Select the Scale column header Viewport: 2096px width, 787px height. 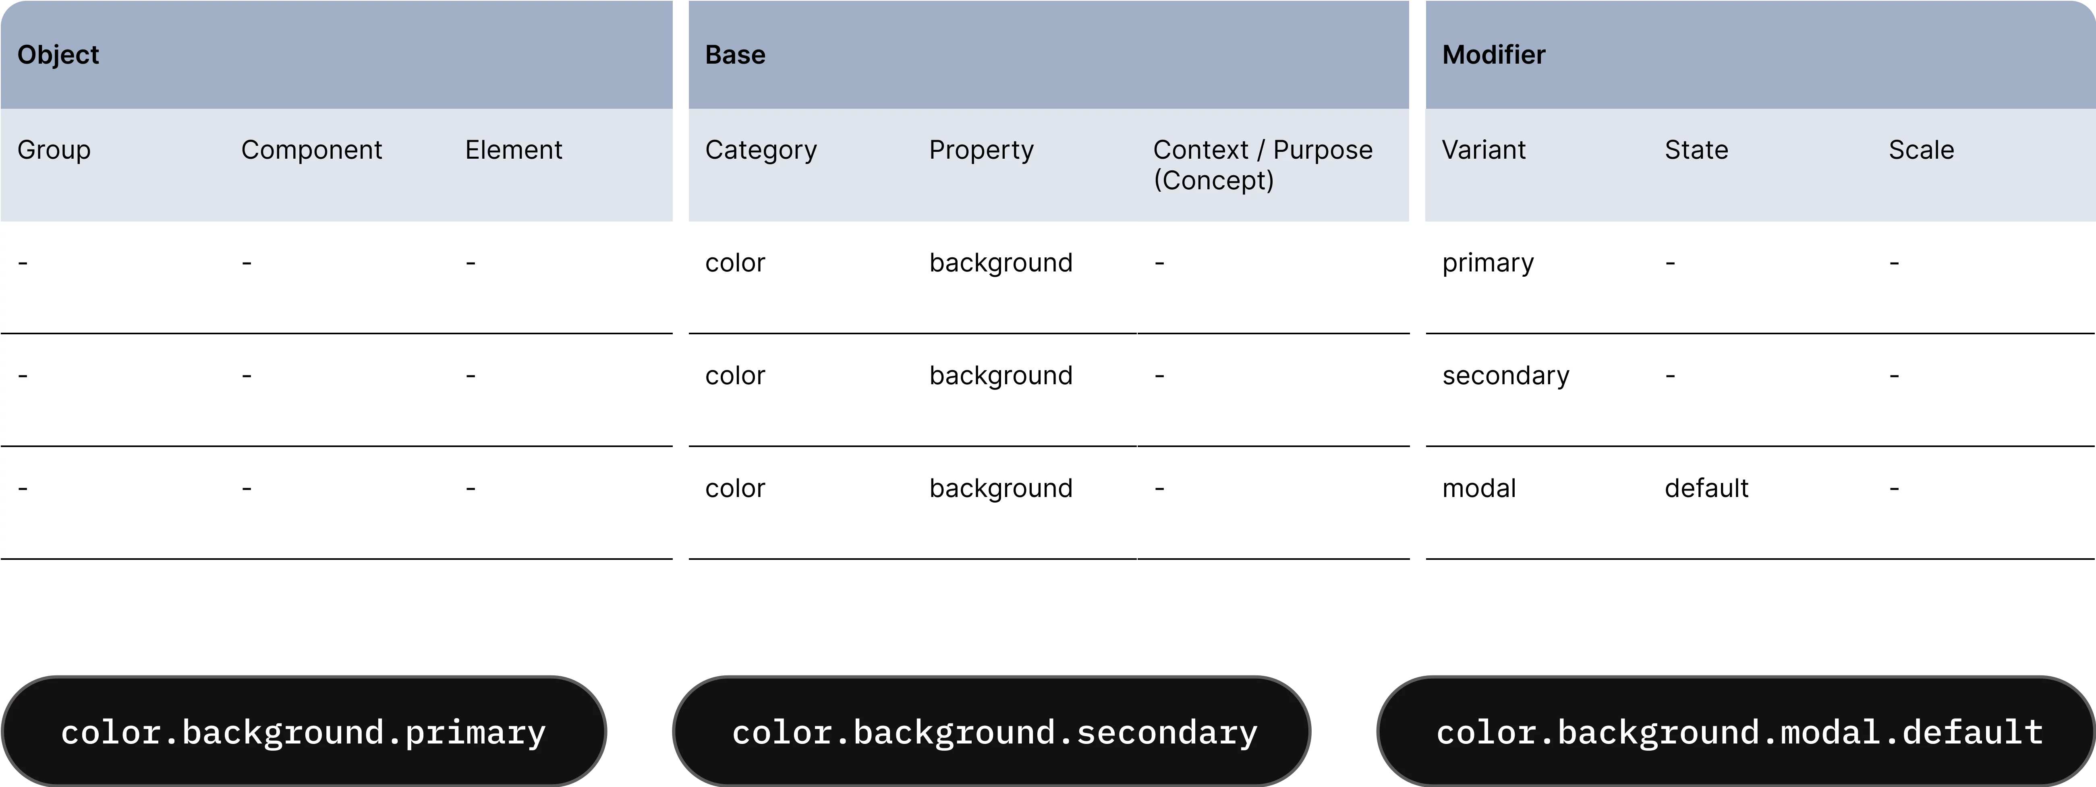pos(1920,150)
